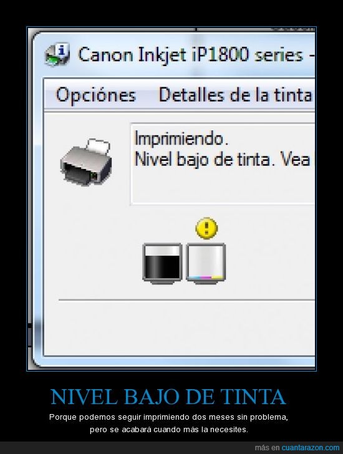Click the empty area of the status message box
Screen dimensions: 343x454
click(x=222, y=186)
